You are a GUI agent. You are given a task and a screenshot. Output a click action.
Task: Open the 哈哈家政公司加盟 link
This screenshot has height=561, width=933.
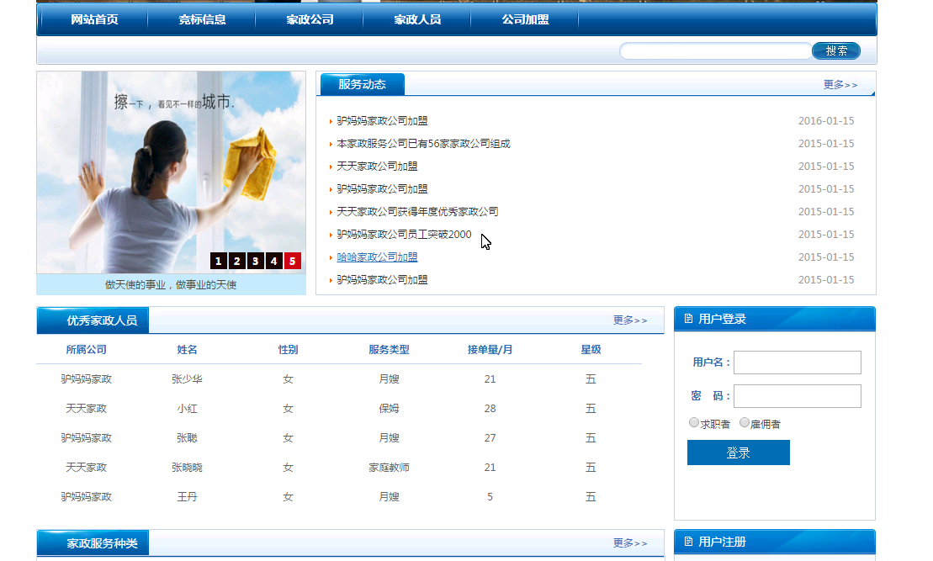click(377, 257)
